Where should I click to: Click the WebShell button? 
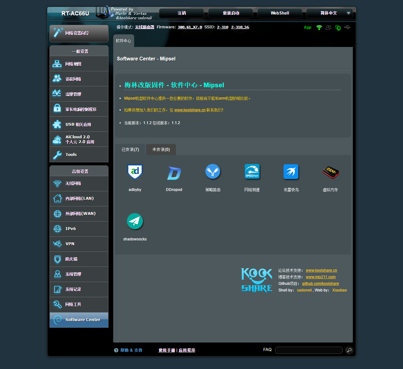[280, 13]
